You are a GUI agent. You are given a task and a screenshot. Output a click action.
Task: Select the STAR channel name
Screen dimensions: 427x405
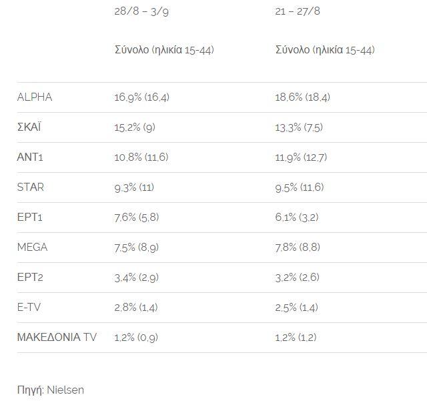[x=31, y=187]
